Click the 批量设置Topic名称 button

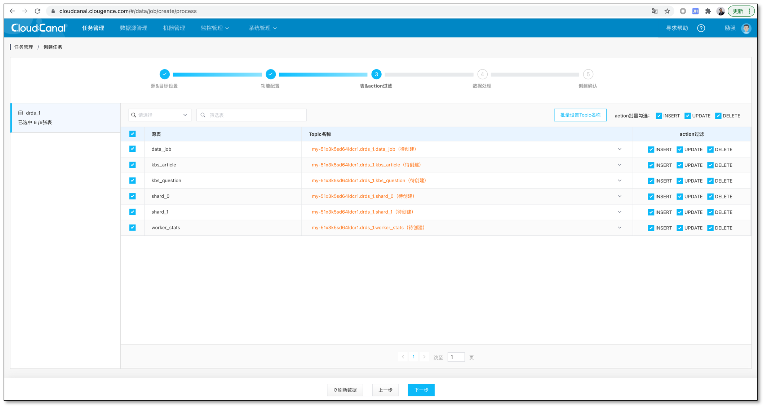[x=580, y=115]
